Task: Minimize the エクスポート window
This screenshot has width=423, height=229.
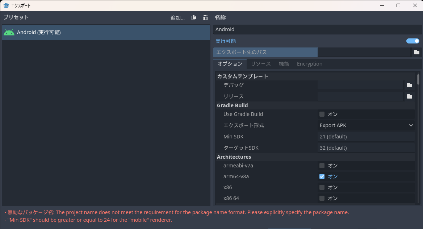Action: click(382, 5)
